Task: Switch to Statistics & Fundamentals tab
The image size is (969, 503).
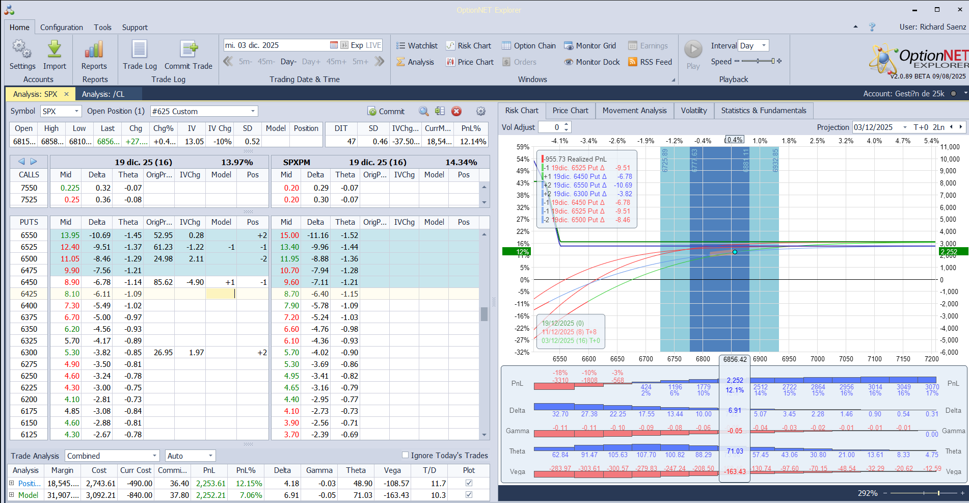Action: [764, 111]
